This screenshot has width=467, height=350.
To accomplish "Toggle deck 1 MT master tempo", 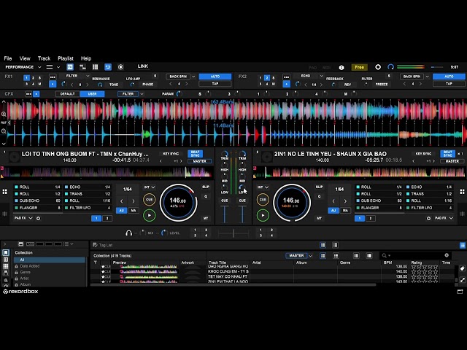I will click(x=206, y=218).
